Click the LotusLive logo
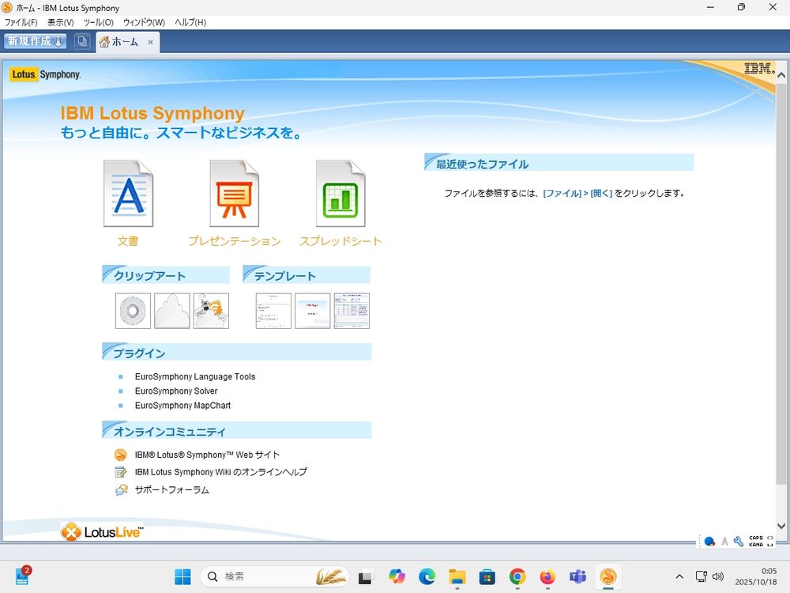Image resolution: width=790 pixels, height=593 pixels. 102,532
